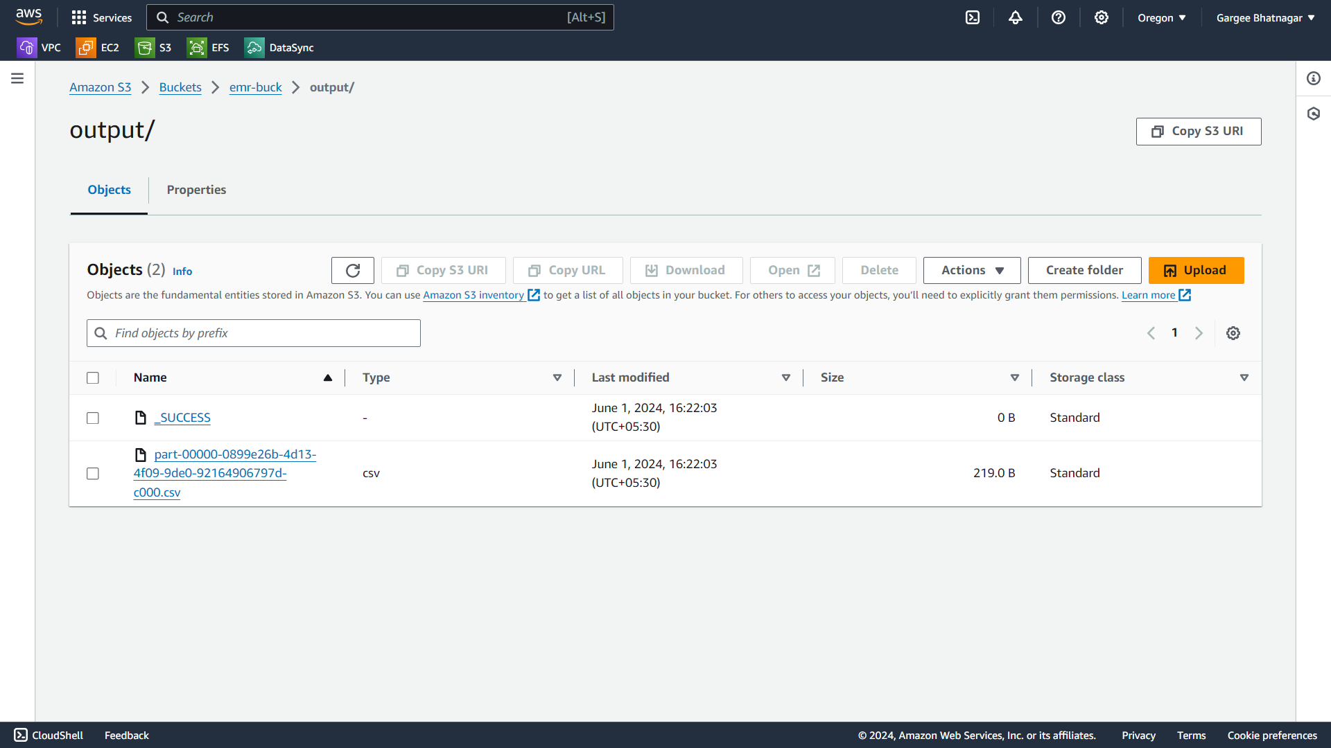Open CloudShell icon in top navigation bar
The image size is (1331, 748).
[973, 18]
